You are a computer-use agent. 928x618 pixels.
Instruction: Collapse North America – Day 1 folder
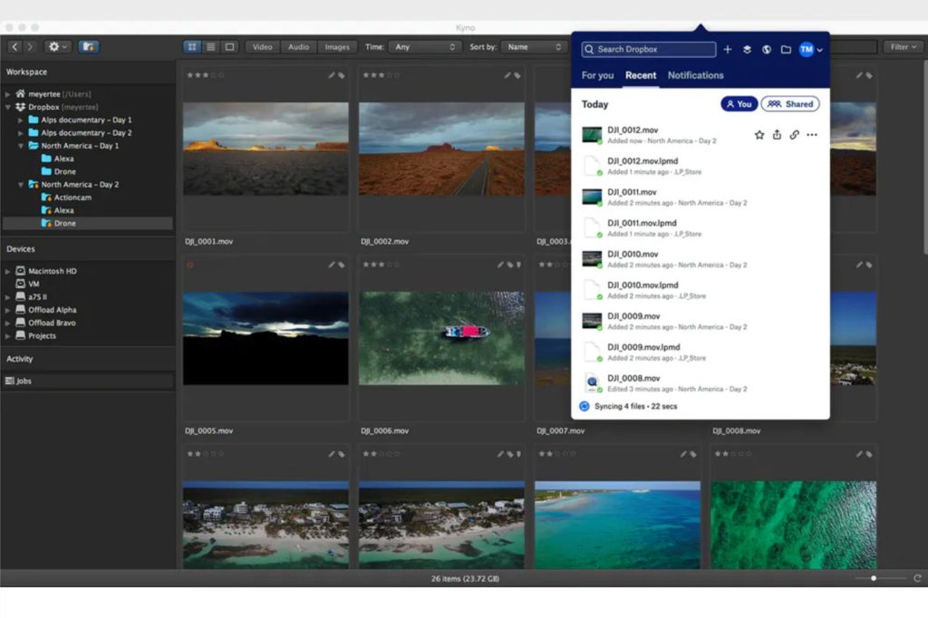pyautogui.click(x=21, y=146)
